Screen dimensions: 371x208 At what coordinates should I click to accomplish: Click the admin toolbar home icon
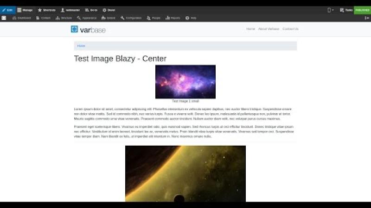click(4, 18)
